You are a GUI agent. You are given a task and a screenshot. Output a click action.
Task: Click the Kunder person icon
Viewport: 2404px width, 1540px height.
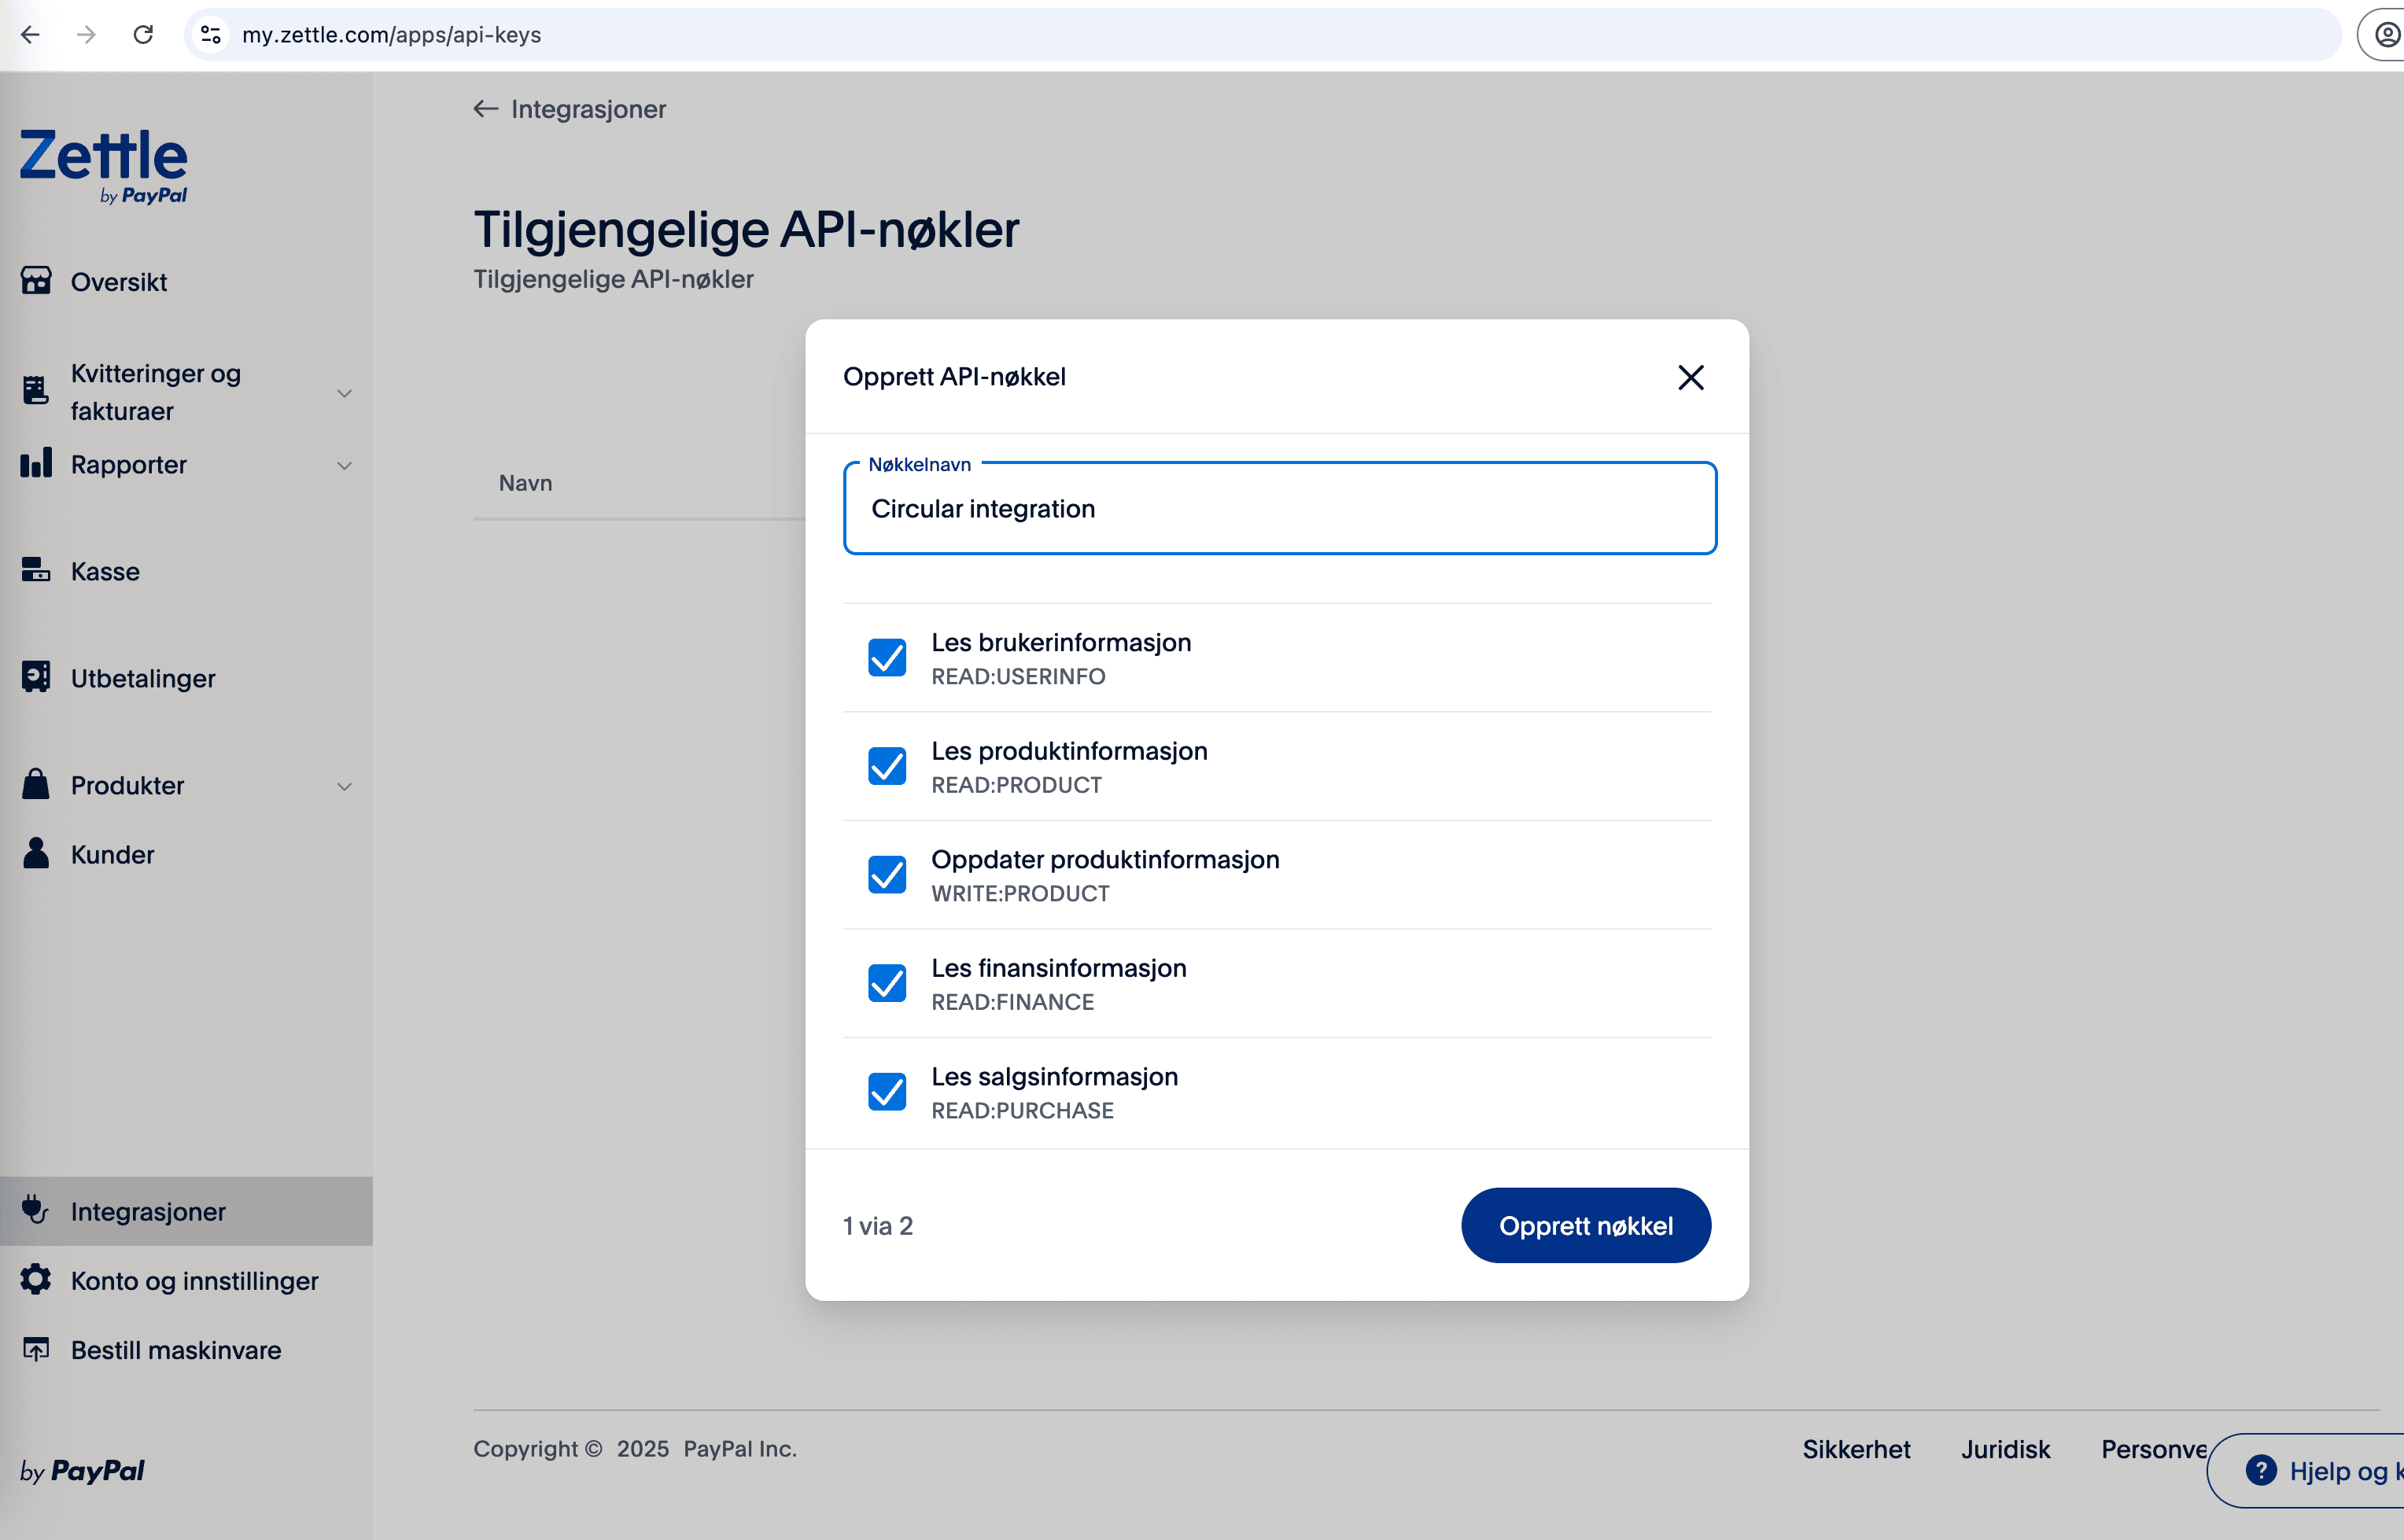[36, 853]
